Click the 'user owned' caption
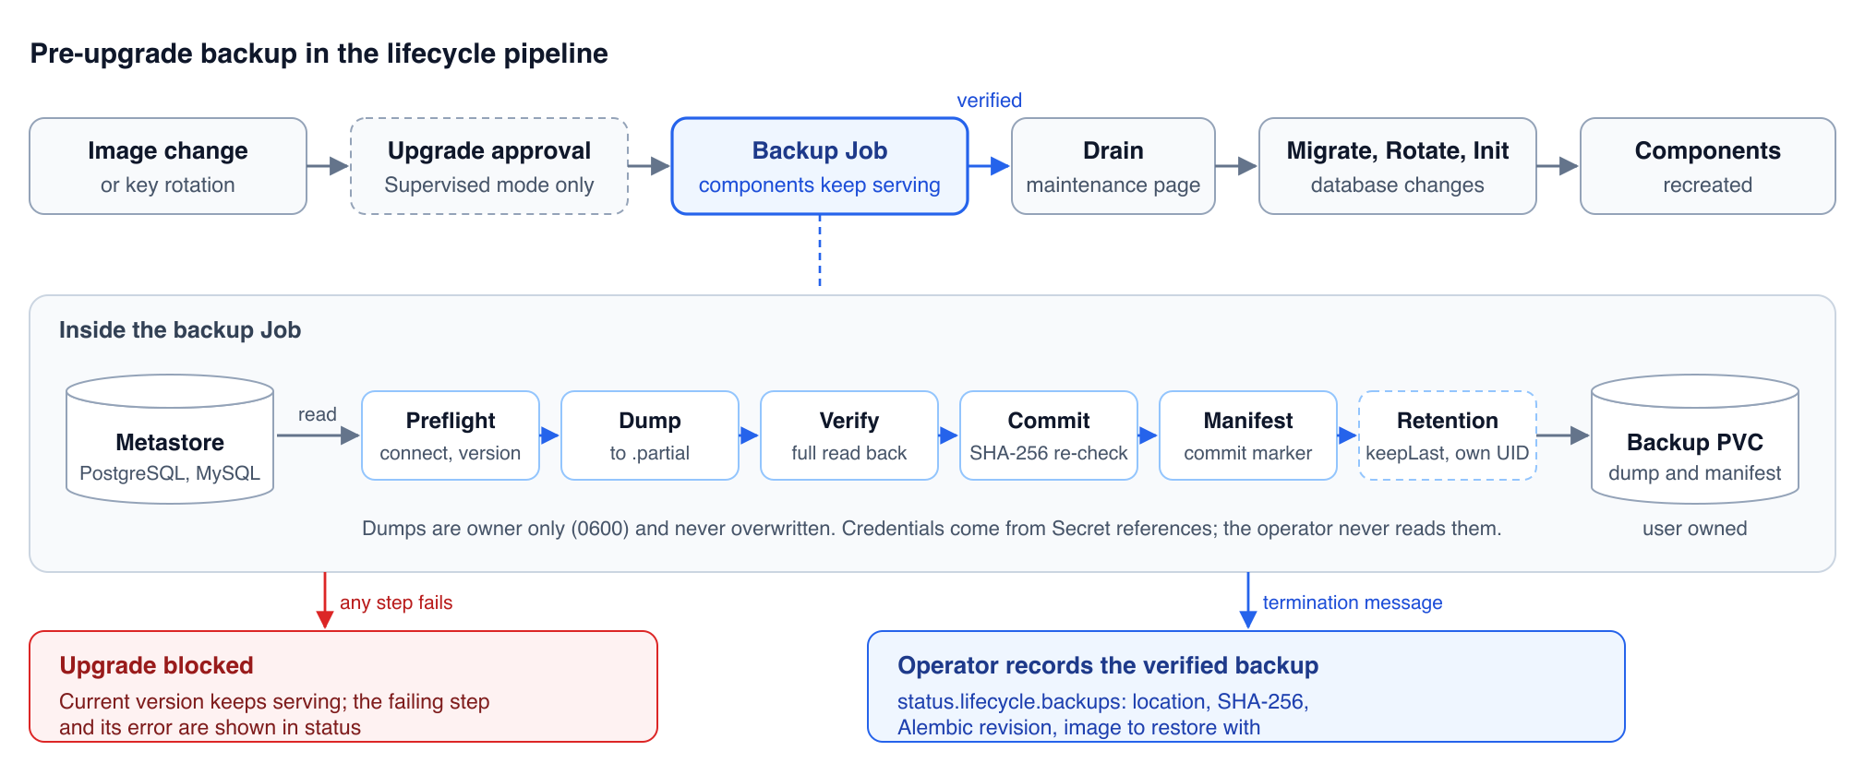The height and width of the screenshot is (775, 1865). (x=1695, y=529)
